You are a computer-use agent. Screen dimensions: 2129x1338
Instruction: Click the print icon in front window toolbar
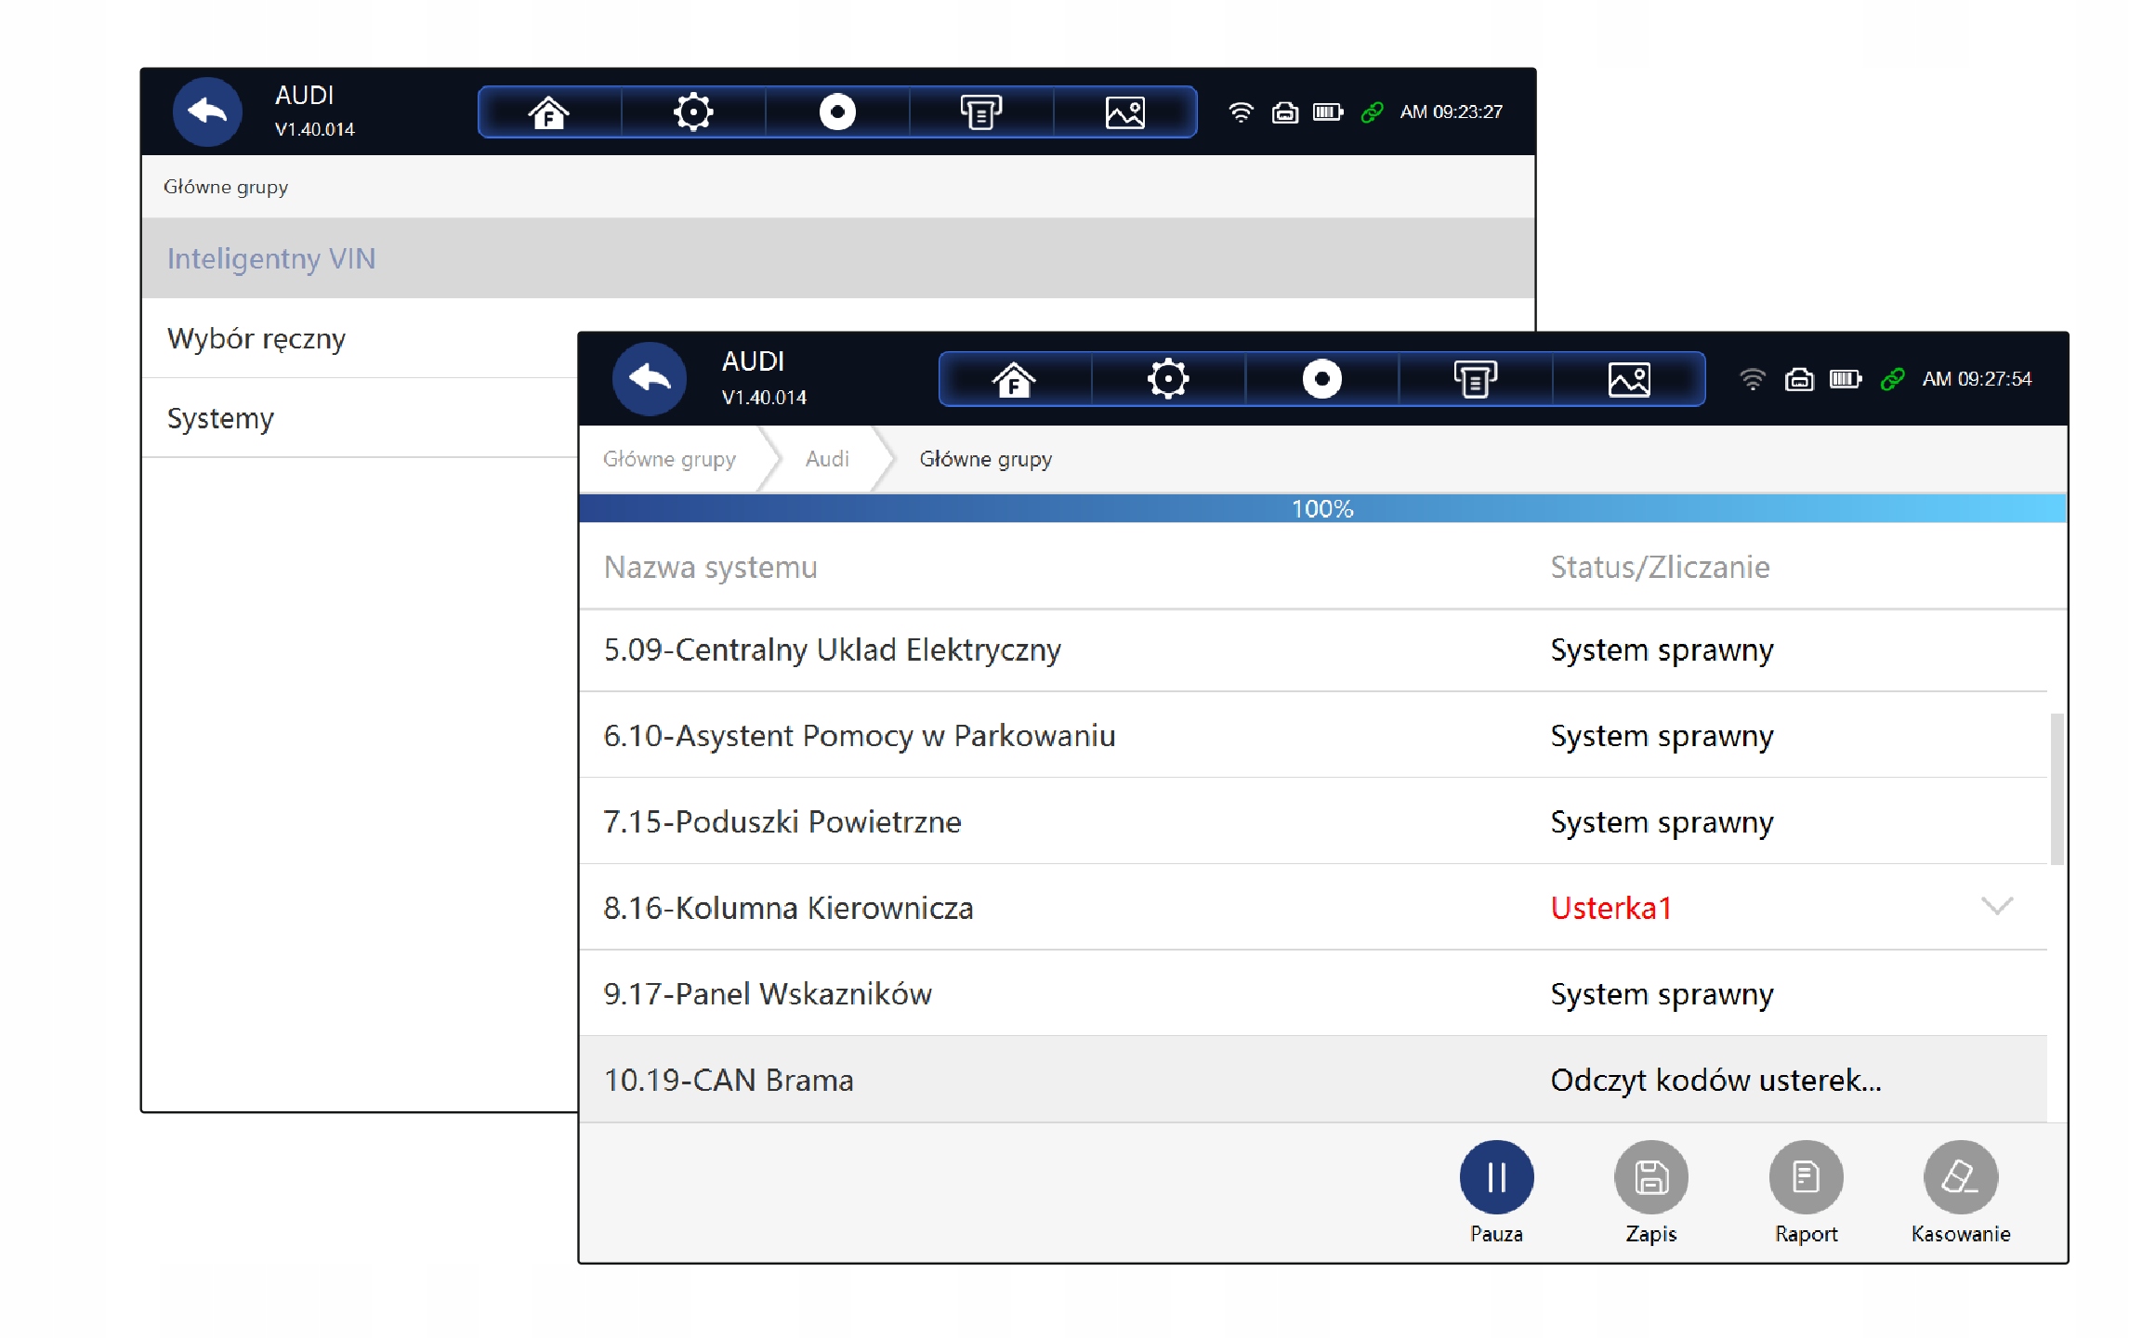point(1475,379)
